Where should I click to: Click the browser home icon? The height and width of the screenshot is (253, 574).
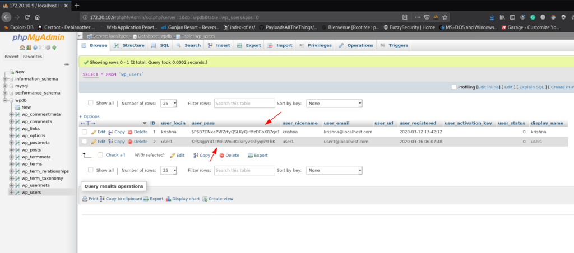tap(38, 17)
